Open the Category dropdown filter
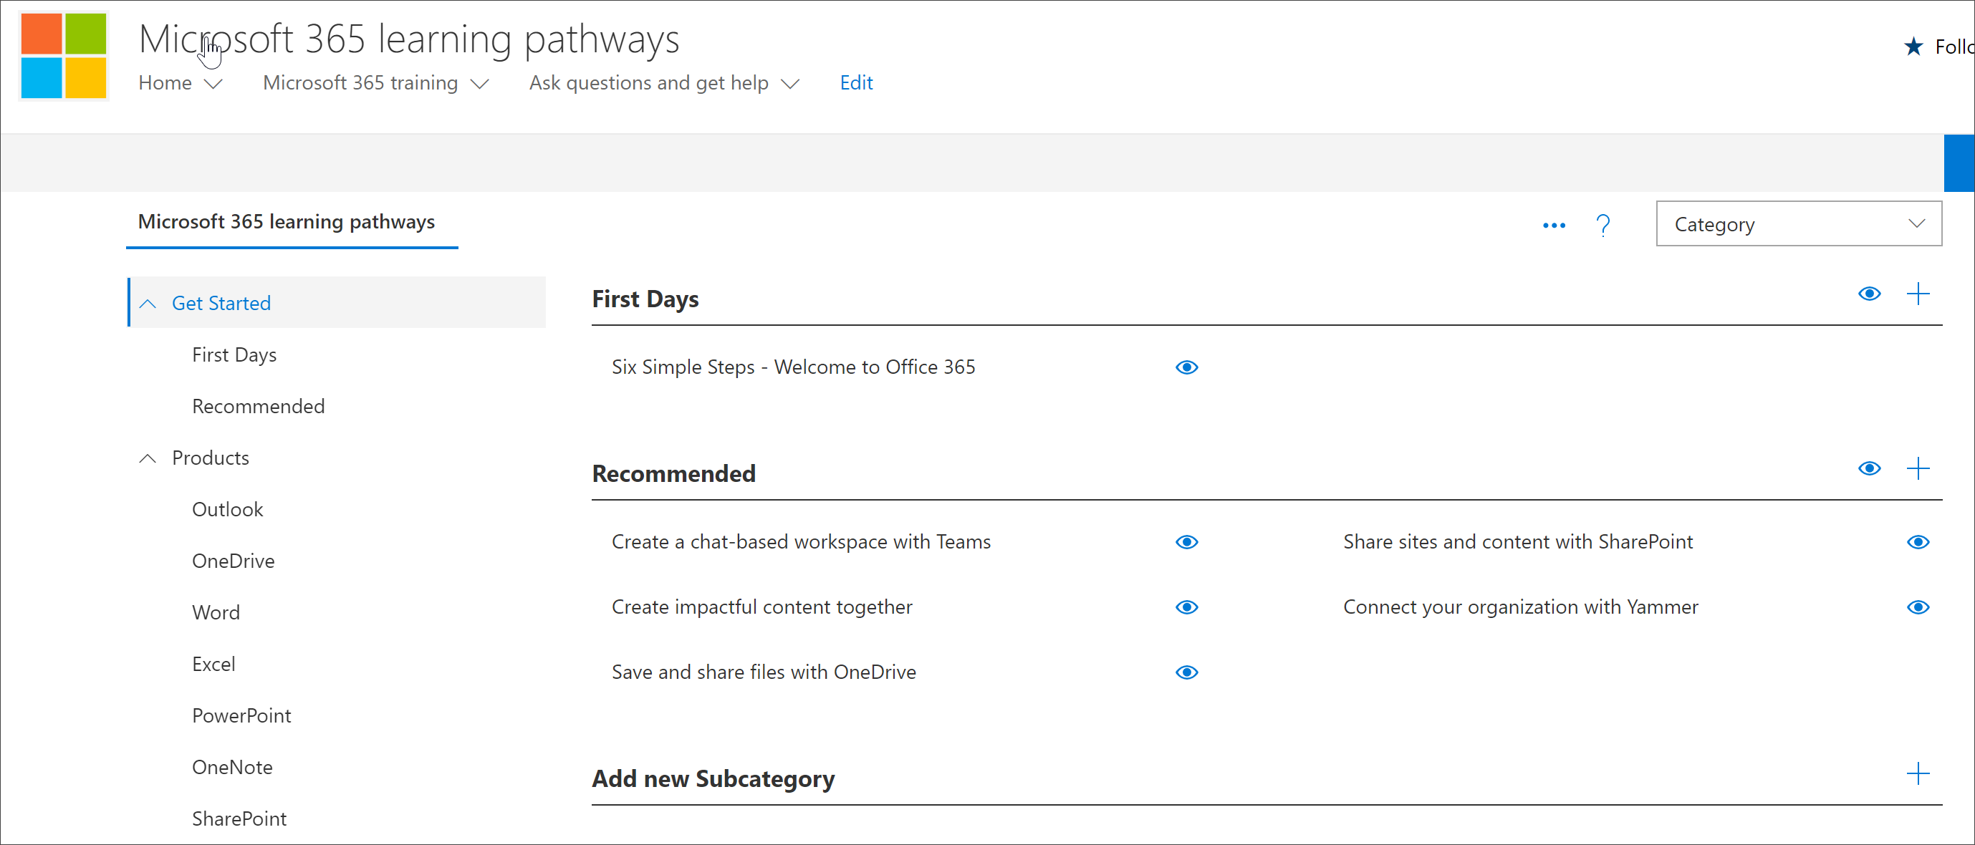1975x845 pixels. [1792, 224]
